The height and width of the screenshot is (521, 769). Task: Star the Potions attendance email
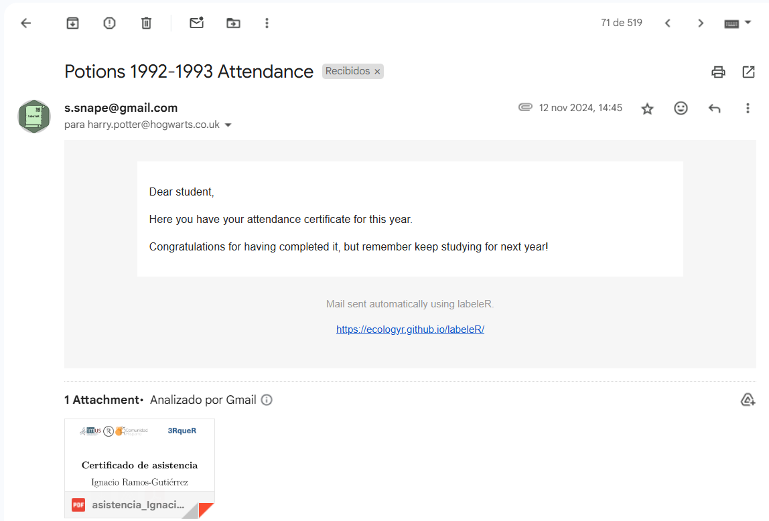click(x=647, y=108)
